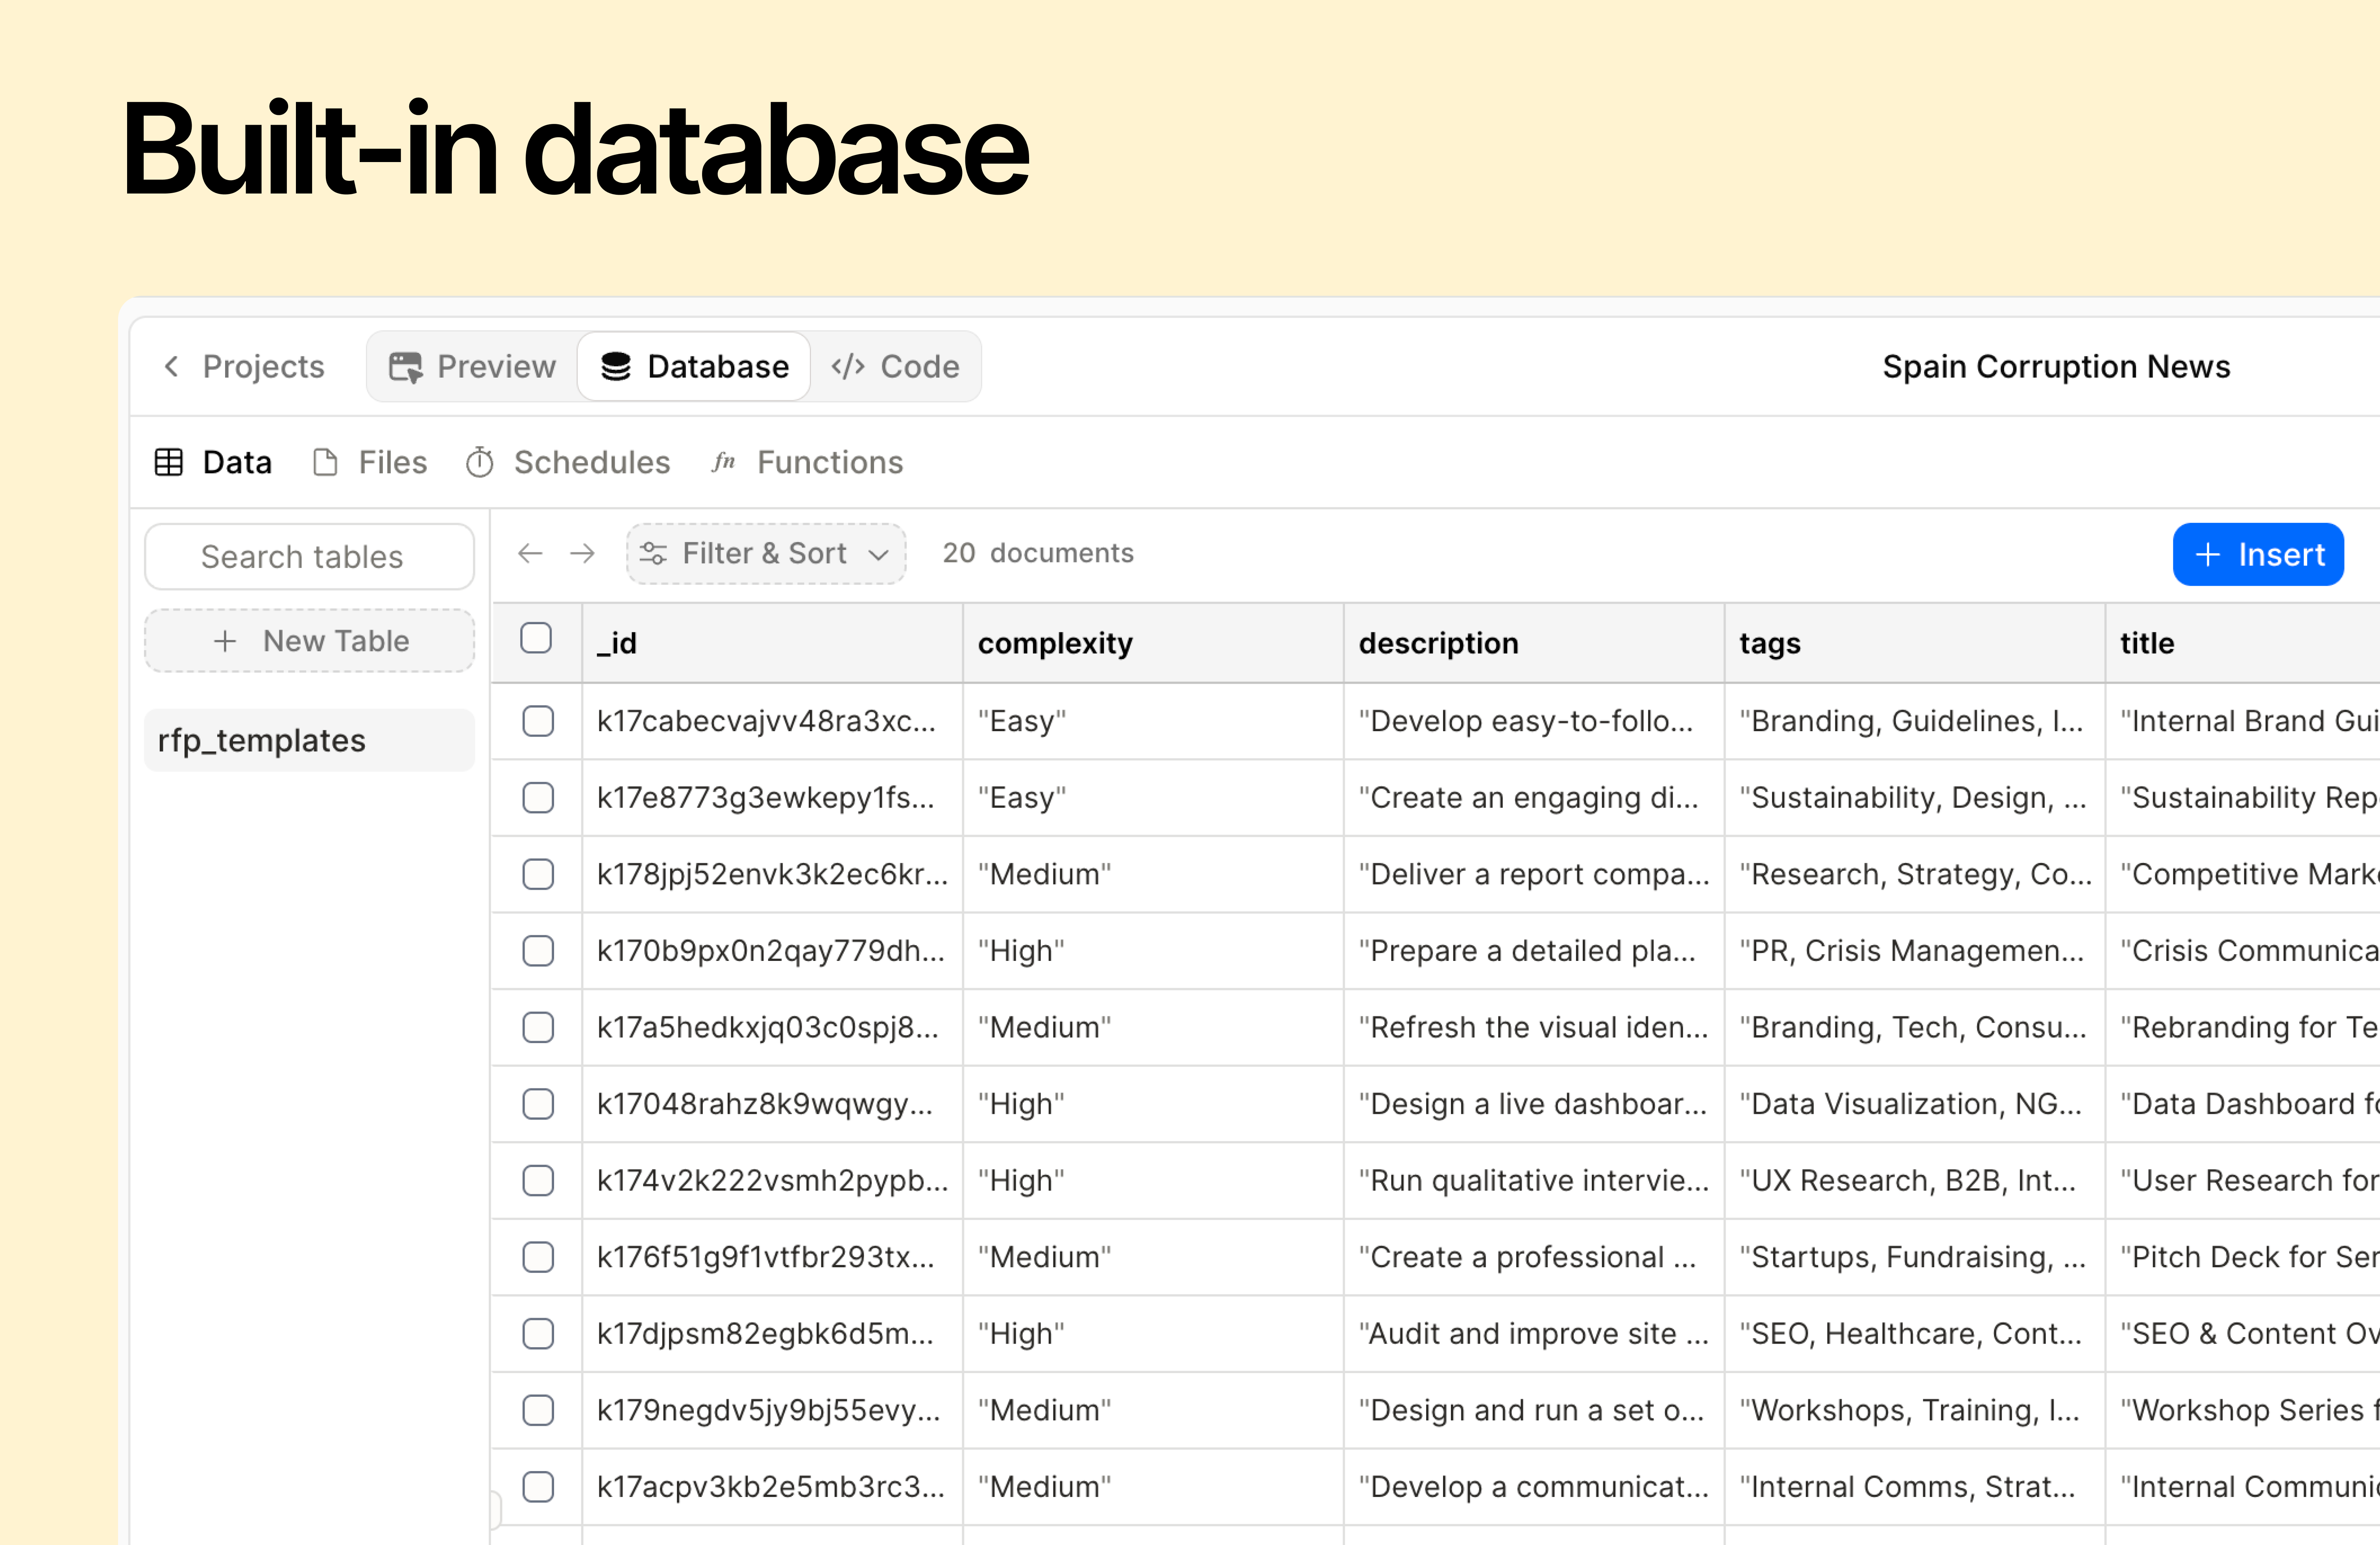Image resolution: width=2380 pixels, height=1545 pixels.
Task: Click the Functions fn icon
Action: [x=723, y=463]
